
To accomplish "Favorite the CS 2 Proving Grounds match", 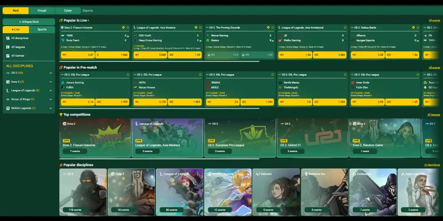I will tap(272, 27).
